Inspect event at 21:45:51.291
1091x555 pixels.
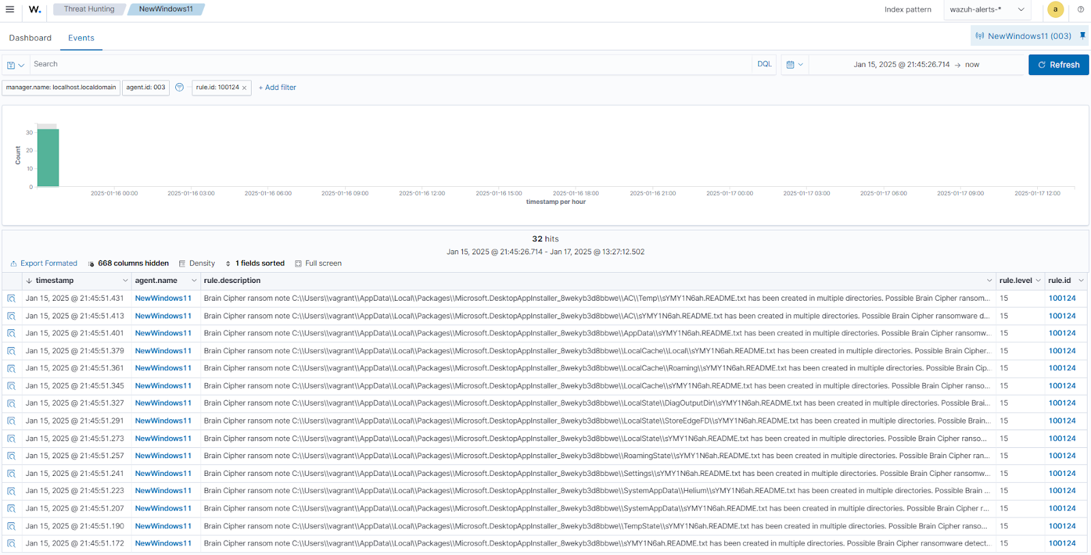12,421
